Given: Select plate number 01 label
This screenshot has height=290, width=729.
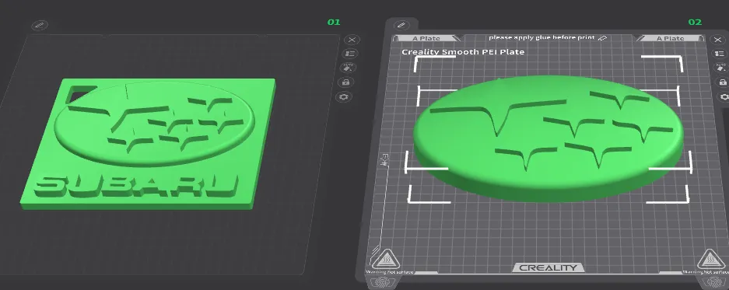Looking at the screenshot, I should (x=334, y=23).
